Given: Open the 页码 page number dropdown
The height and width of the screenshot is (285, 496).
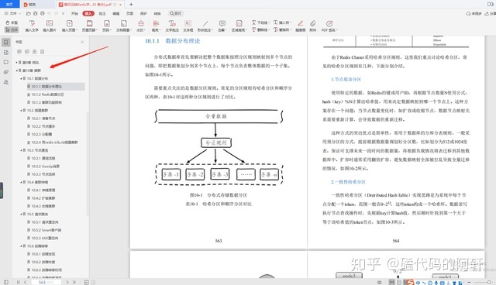Looking at the screenshot, I should pyautogui.click(x=107, y=26).
